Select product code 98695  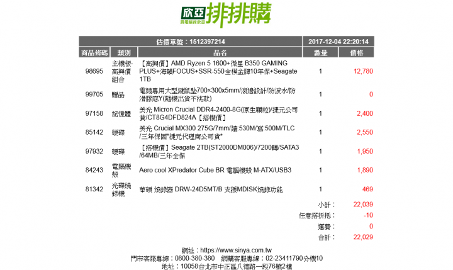coord(94,71)
